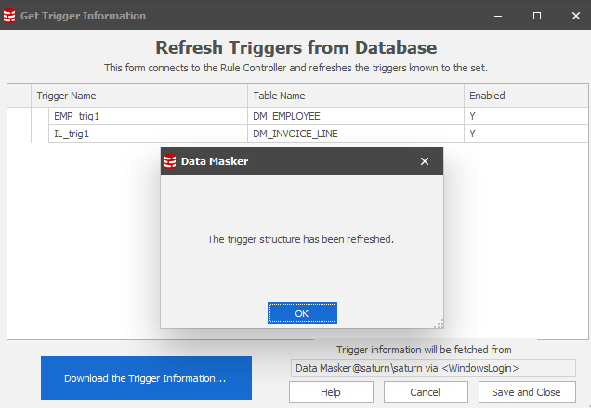Click Save and Close

525,392
